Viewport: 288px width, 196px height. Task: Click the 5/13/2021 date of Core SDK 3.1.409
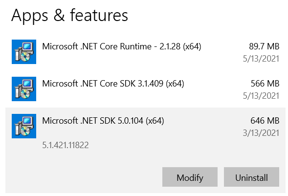click(x=261, y=96)
